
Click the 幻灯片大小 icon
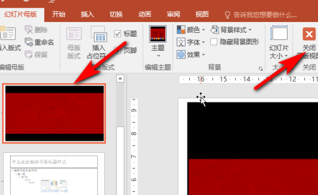279,33
